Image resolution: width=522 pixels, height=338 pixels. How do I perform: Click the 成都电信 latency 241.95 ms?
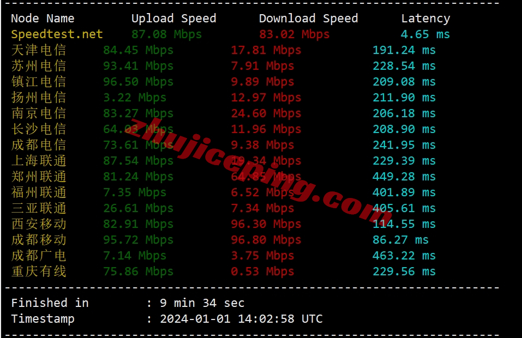tap(404, 144)
